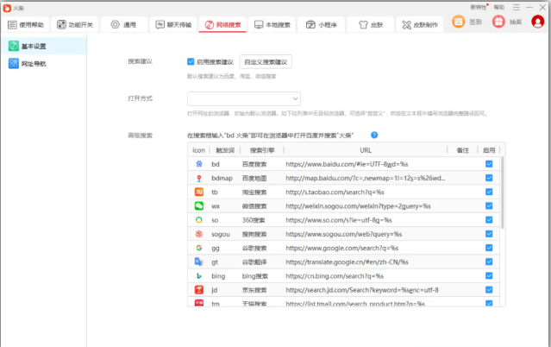The height and width of the screenshot is (347, 551).
Task: Click the WeChat icon in the wx row
Action: click(x=198, y=206)
